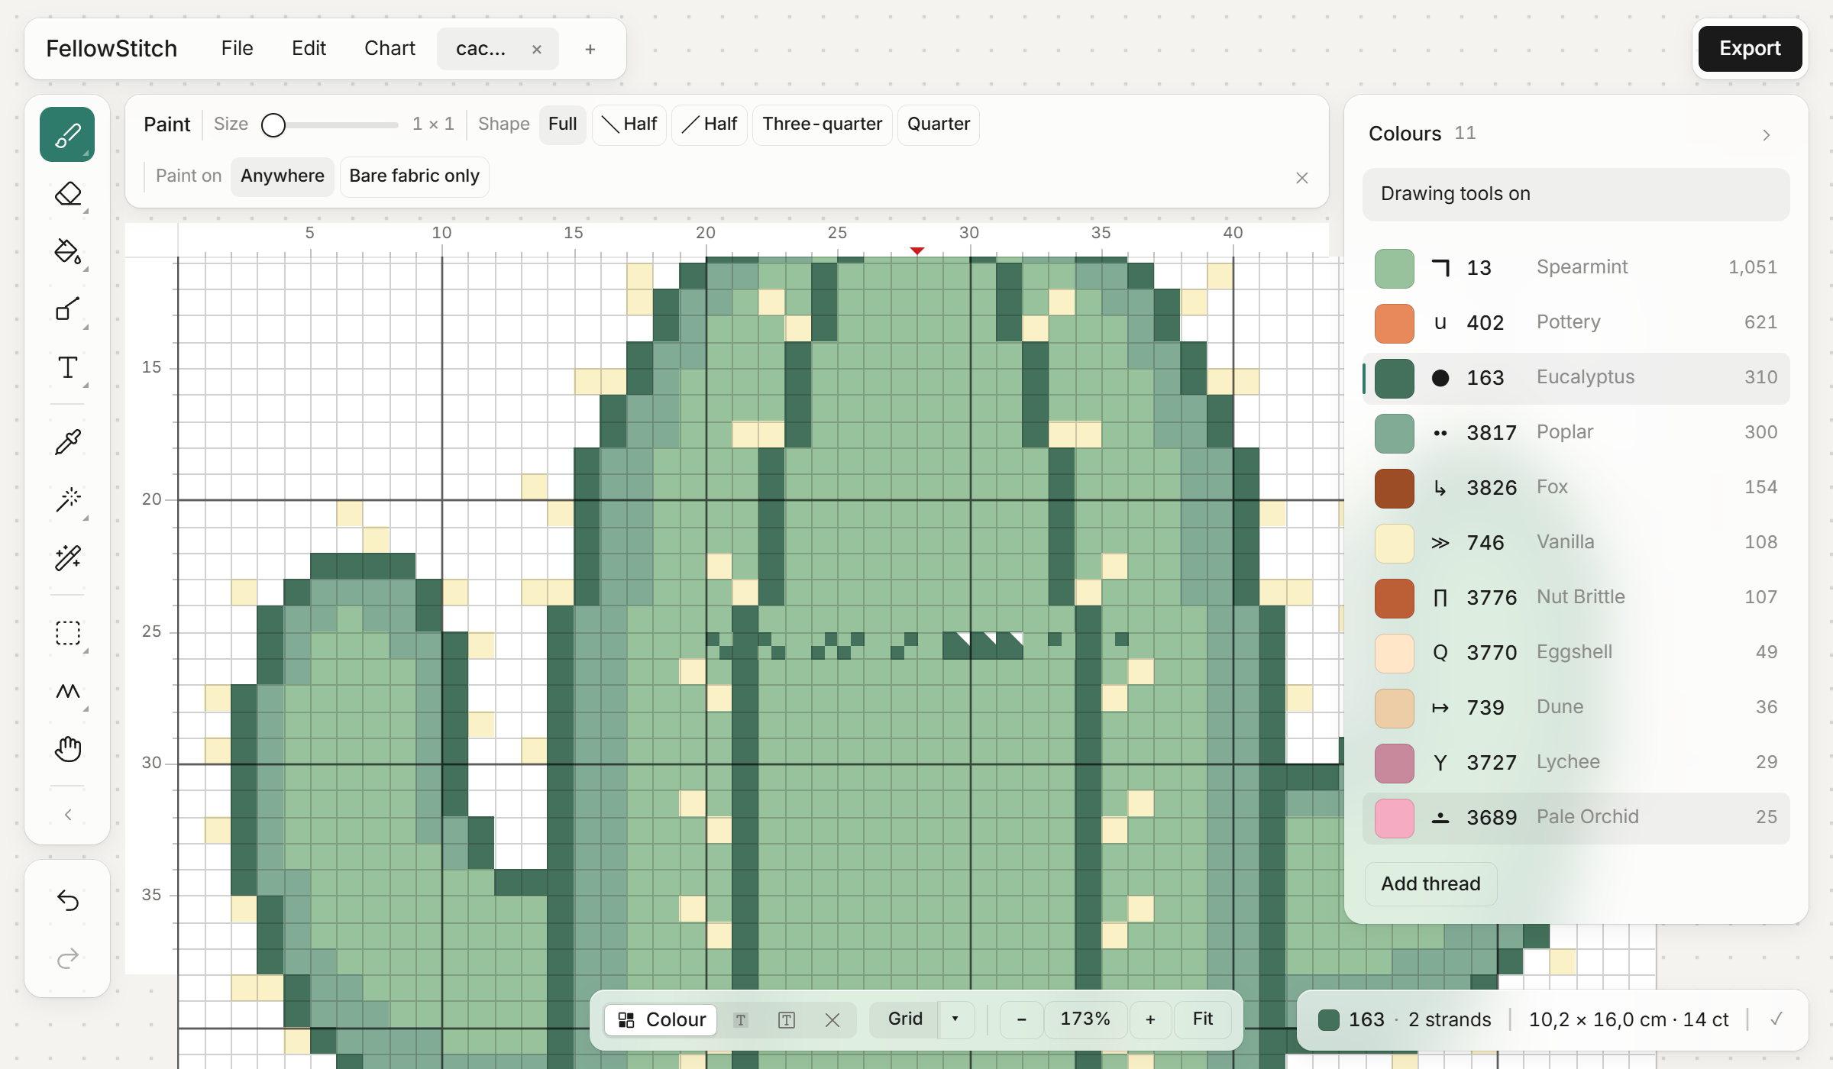Select the Pottery 402 colour swatch
The image size is (1833, 1069).
tap(1394, 324)
